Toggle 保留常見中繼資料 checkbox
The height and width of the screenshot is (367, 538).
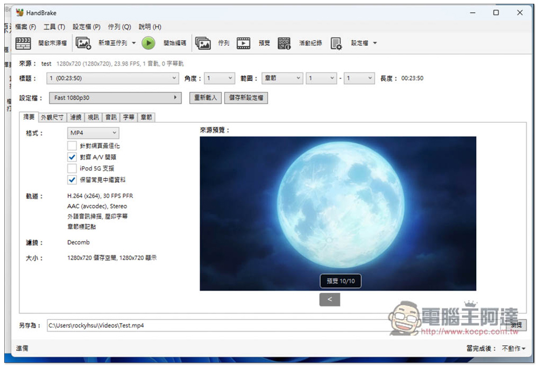point(72,179)
